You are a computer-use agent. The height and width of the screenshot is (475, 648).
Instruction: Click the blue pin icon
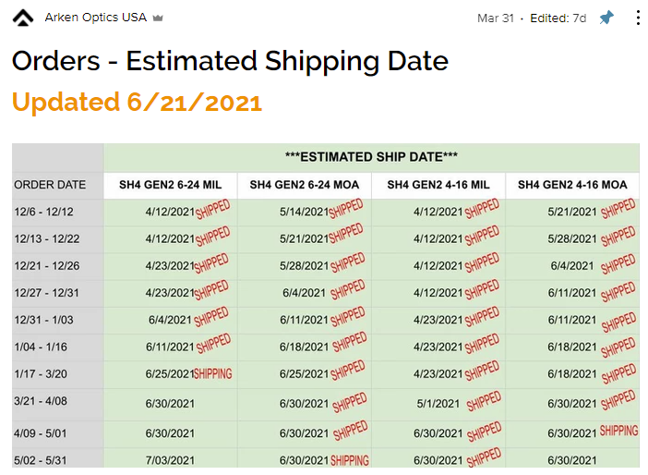pos(606,18)
